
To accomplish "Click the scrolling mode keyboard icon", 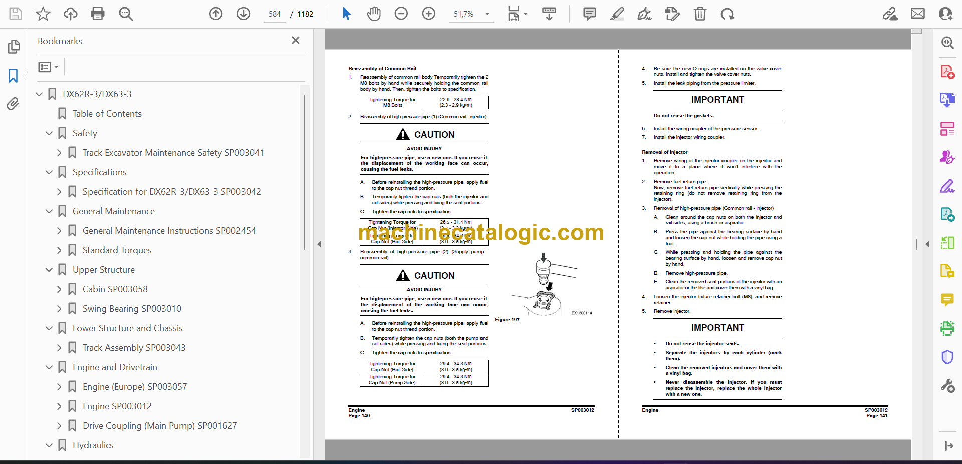I will (x=549, y=14).
